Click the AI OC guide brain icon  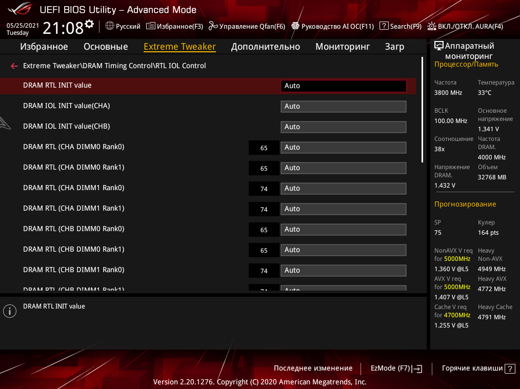point(295,26)
